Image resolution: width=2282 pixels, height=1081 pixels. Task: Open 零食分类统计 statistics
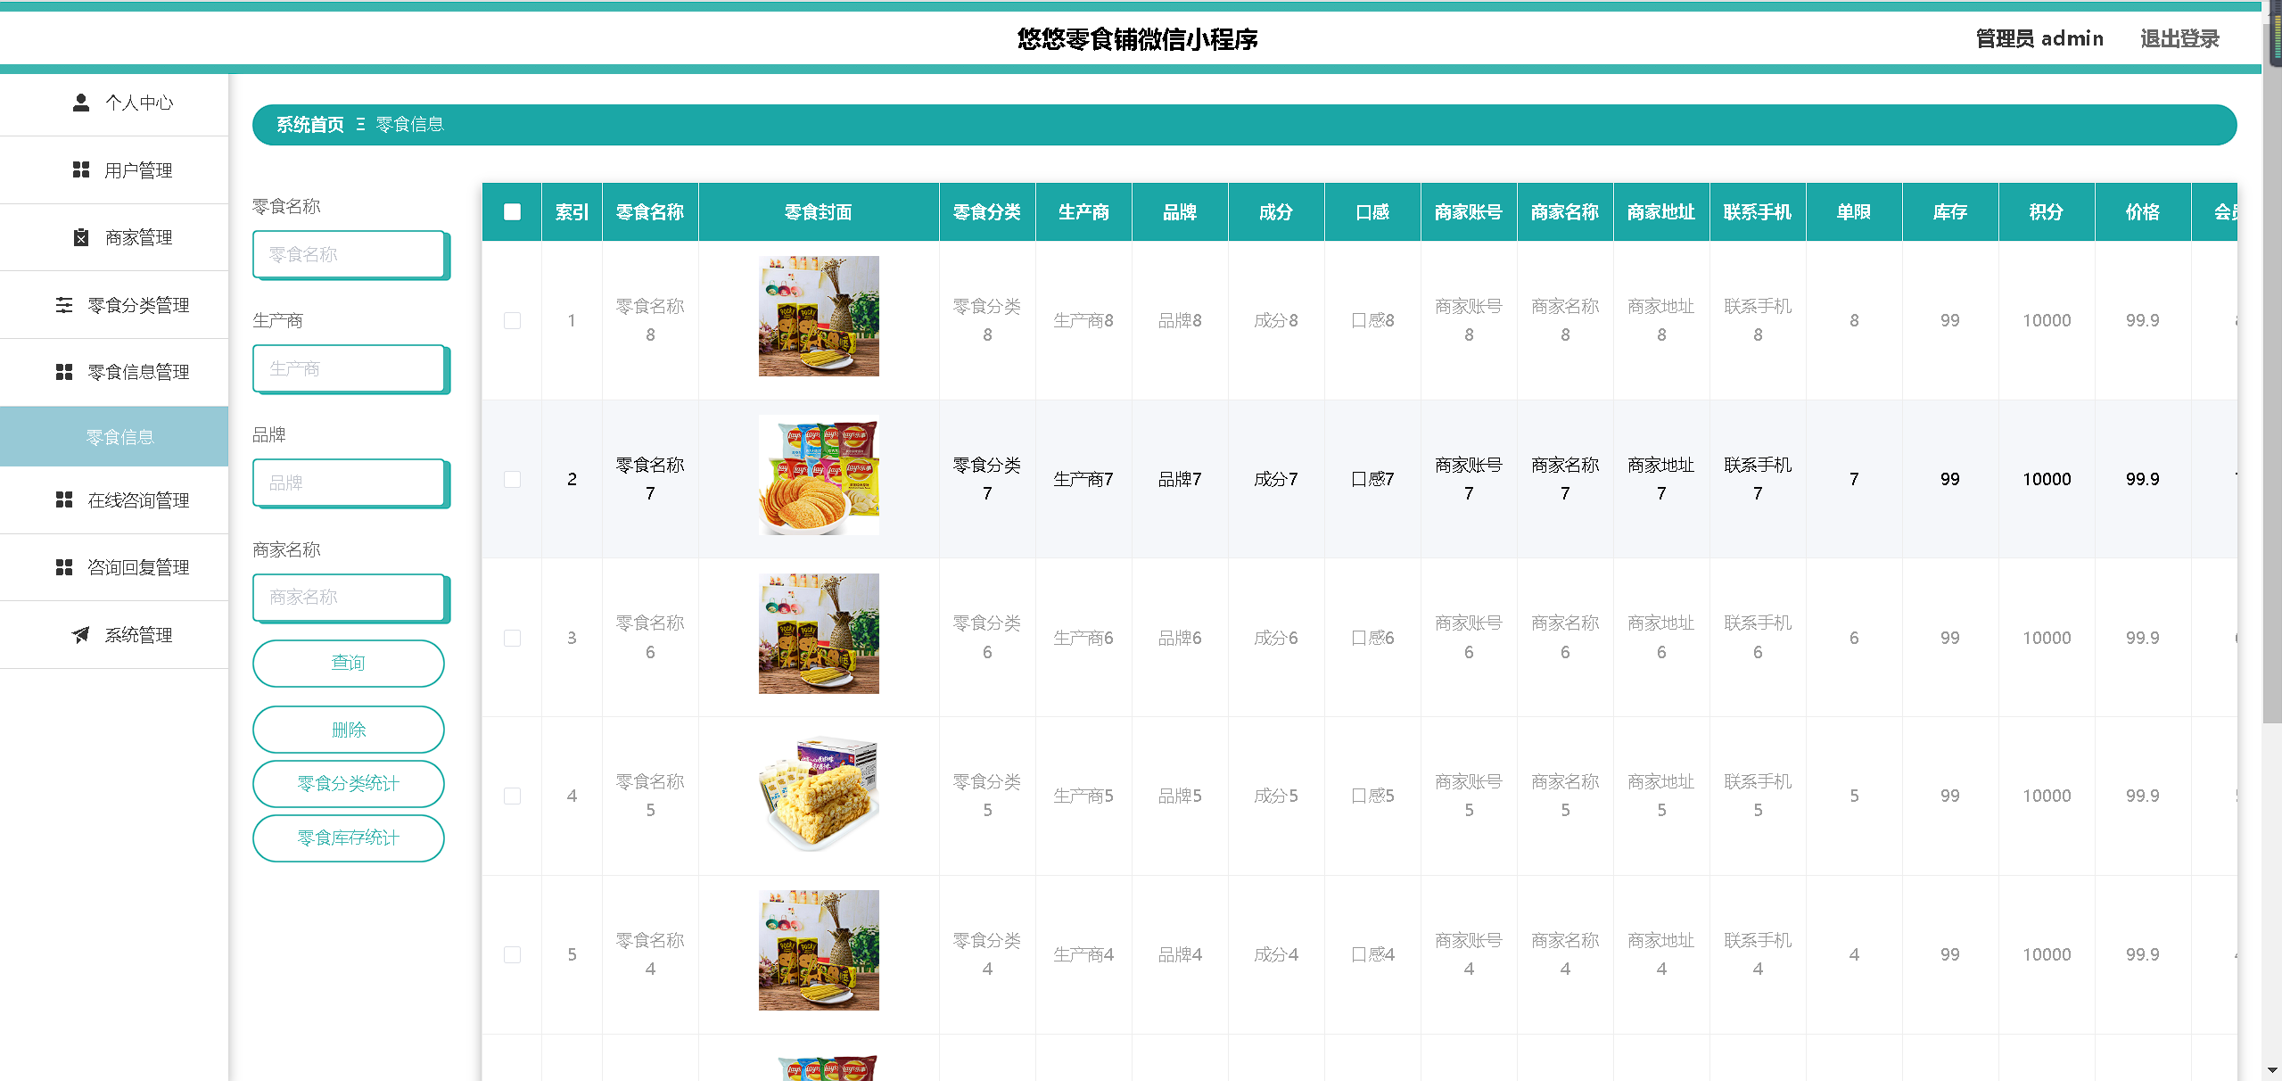(349, 783)
